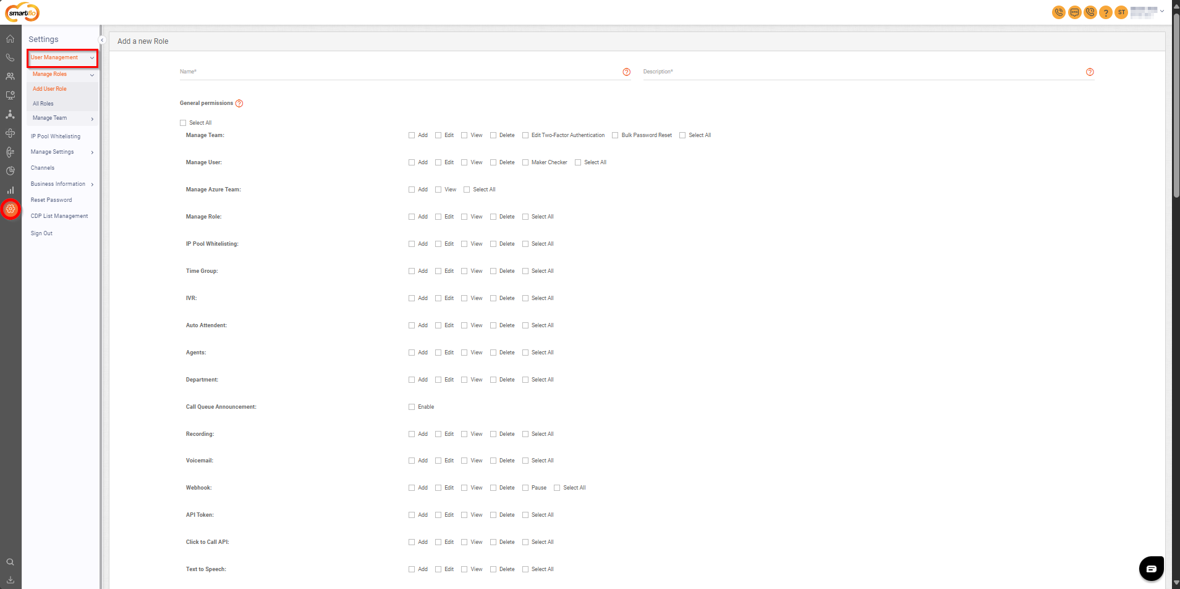This screenshot has height=589, width=1180.
Task: Tick Edit for Department row
Action: tap(438, 380)
